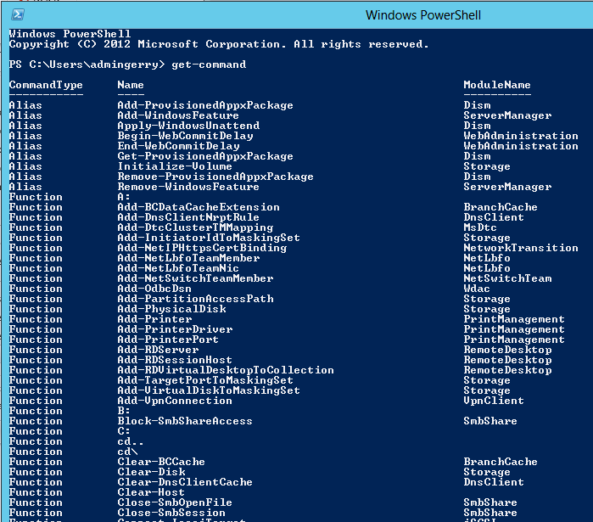Click End-WebCommitDelay command name
Image resolution: width=593 pixels, height=522 pixels.
pos(178,146)
